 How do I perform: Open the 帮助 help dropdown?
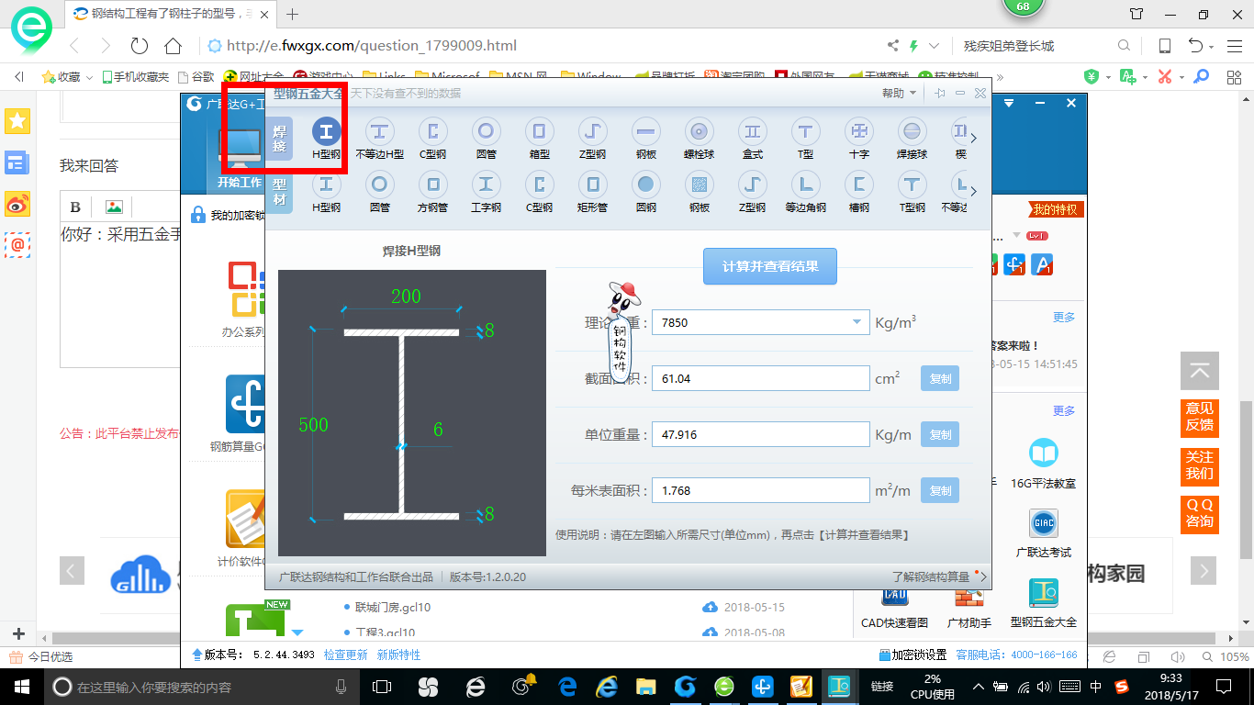pos(899,94)
